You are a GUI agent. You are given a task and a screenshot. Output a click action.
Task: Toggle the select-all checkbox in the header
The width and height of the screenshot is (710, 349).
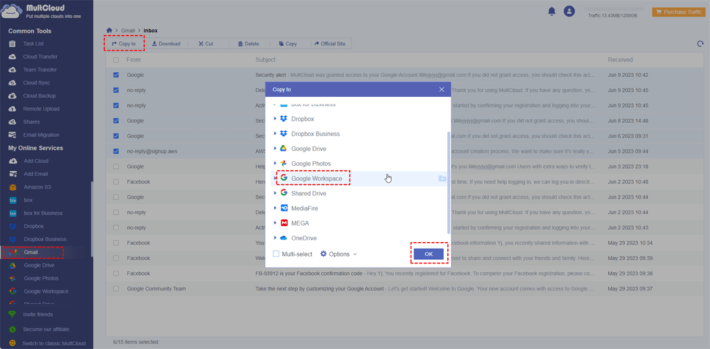pos(116,60)
